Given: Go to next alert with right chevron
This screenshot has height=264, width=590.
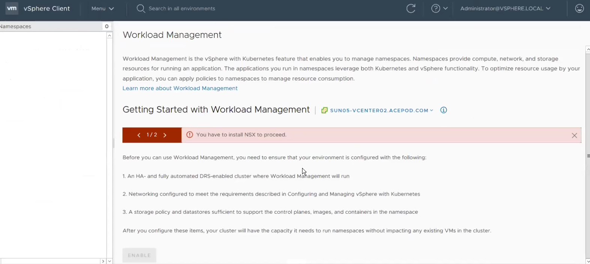Looking at the screenshot, I should (165, 135).
